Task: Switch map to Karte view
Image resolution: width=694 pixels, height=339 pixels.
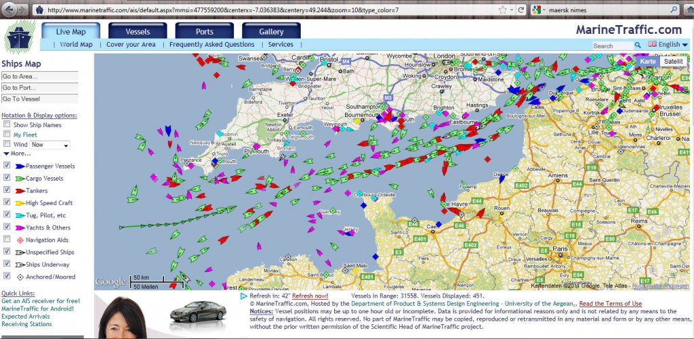Action: point(647,62)
